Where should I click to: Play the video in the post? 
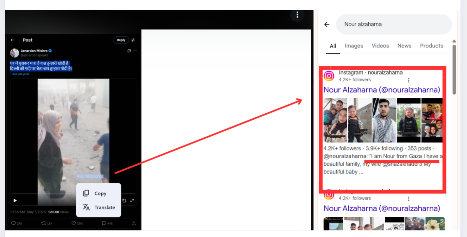(x=15, y=200)
